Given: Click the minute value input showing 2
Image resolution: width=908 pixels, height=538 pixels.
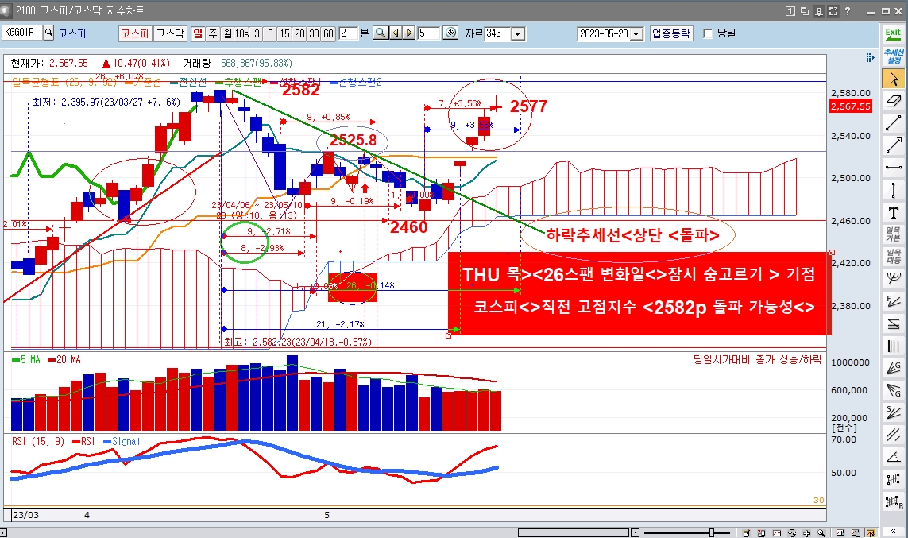Looking at the screenshot, I should pos(348,33).
